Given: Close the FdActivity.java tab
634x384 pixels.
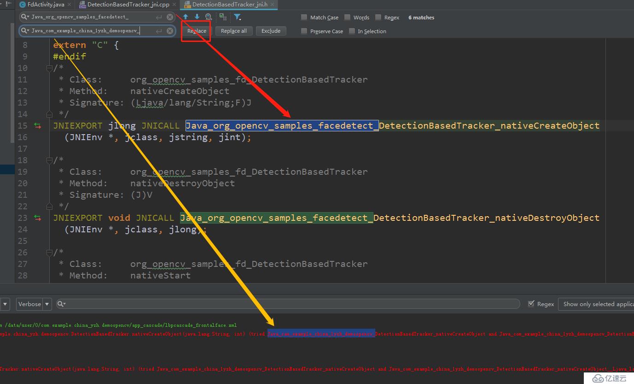Looking at the screenshot, I should (69, 5).
